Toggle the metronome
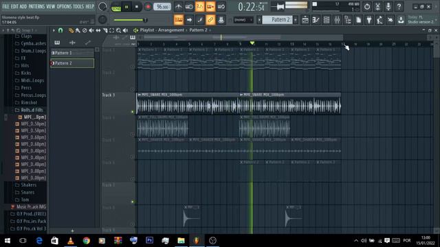Viewport: 440px width, 247px height. [178, 6]
